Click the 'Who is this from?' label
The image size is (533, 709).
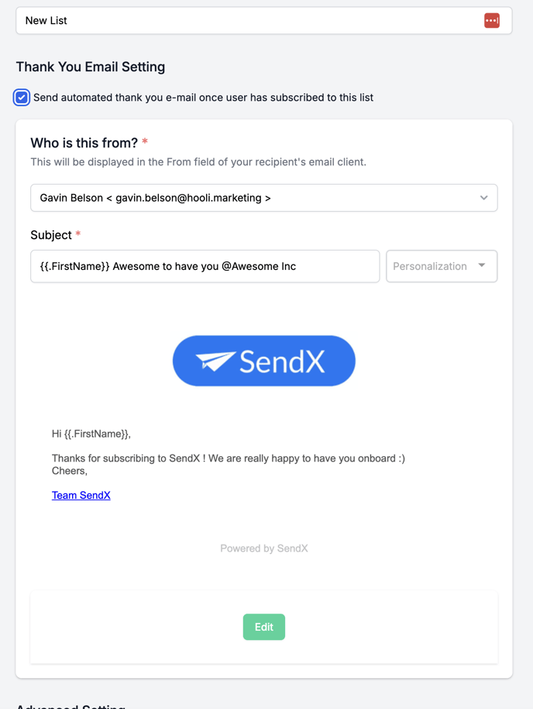coord(84,143)
